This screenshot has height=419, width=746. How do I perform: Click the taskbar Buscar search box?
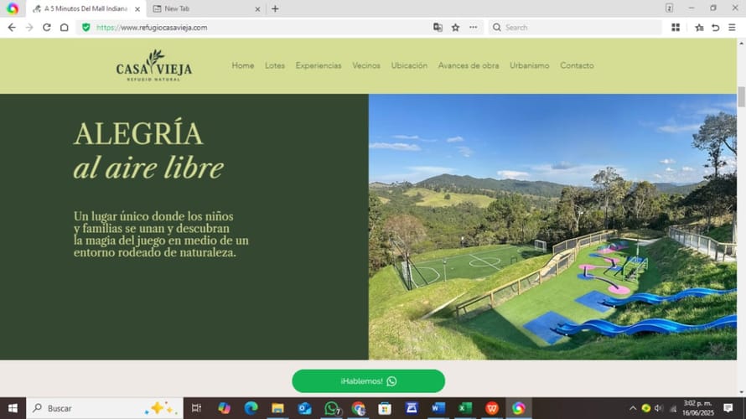(105, 408)
